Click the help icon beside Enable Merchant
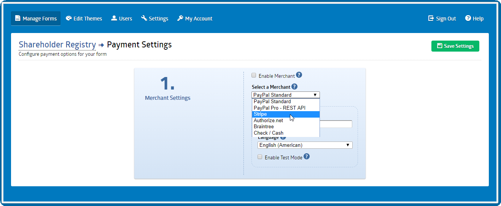This screenshot has width=501, height=206. tap(299, 75)
